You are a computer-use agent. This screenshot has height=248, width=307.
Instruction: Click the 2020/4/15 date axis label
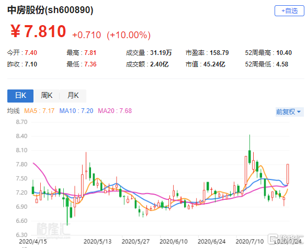33,242
